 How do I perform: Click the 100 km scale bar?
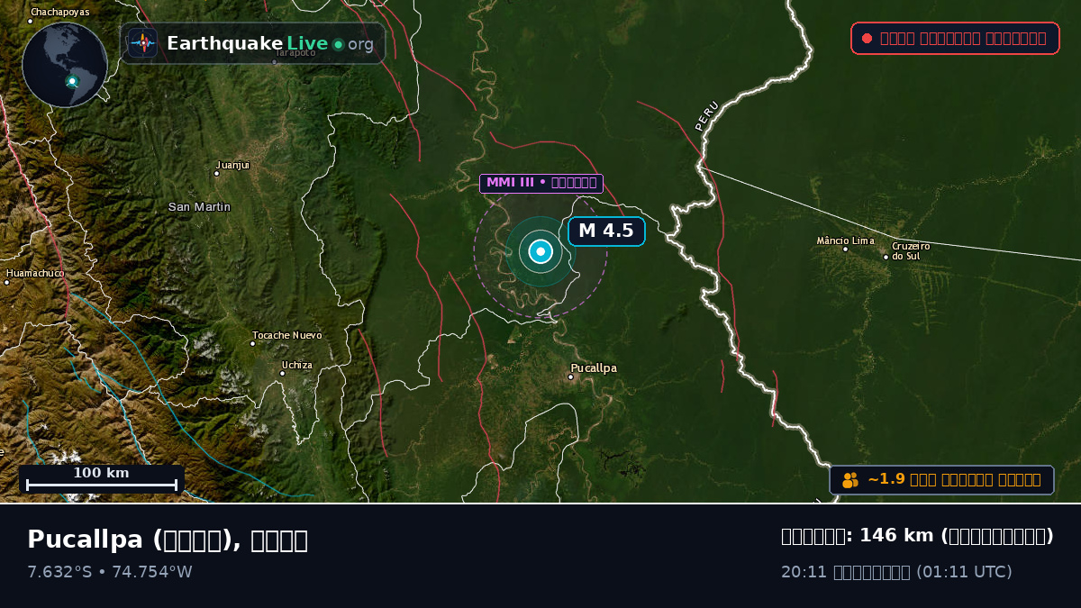pos(102,479)
